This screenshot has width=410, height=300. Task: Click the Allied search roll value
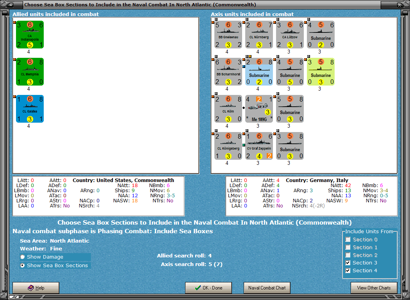(210, 256)
